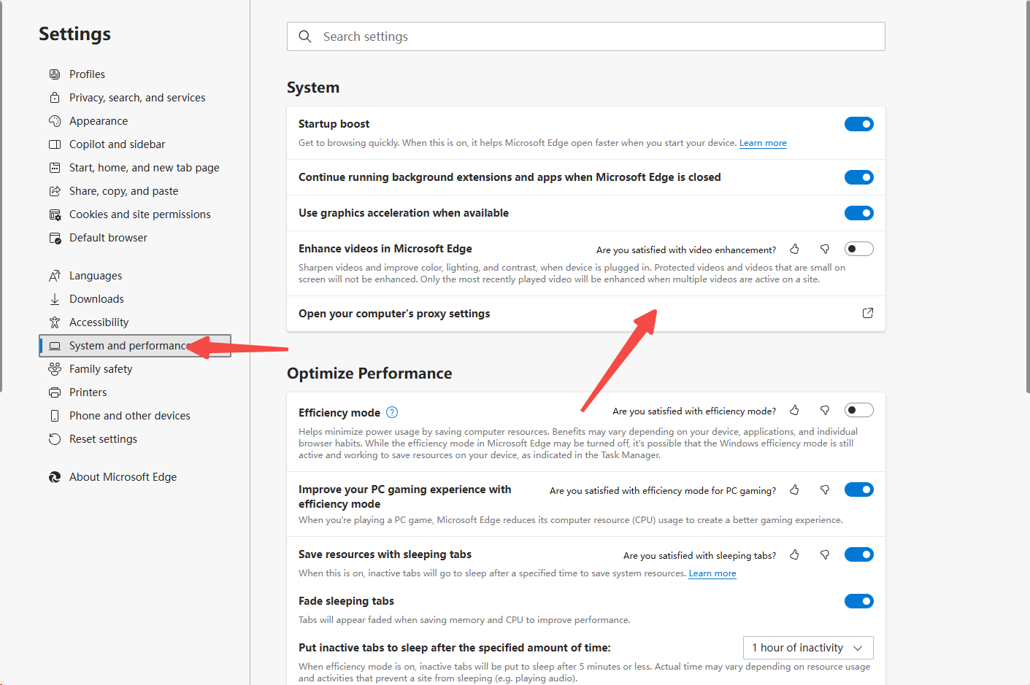Click the Appearance palette icon
The image size is (1030, 685).
(55, 121)
